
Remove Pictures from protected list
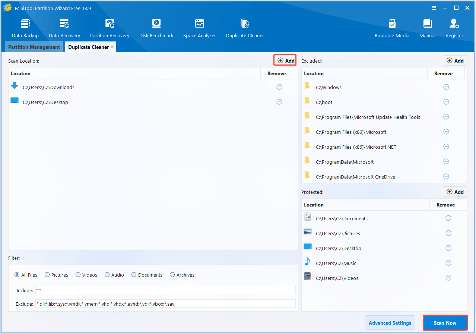tap(448, 233)
